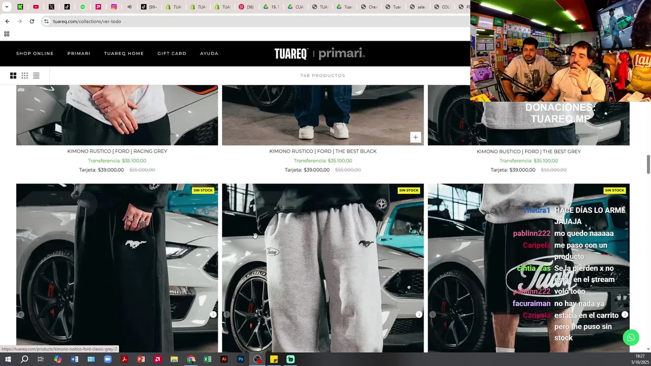Open the black shorts product image

coord(528,268)
